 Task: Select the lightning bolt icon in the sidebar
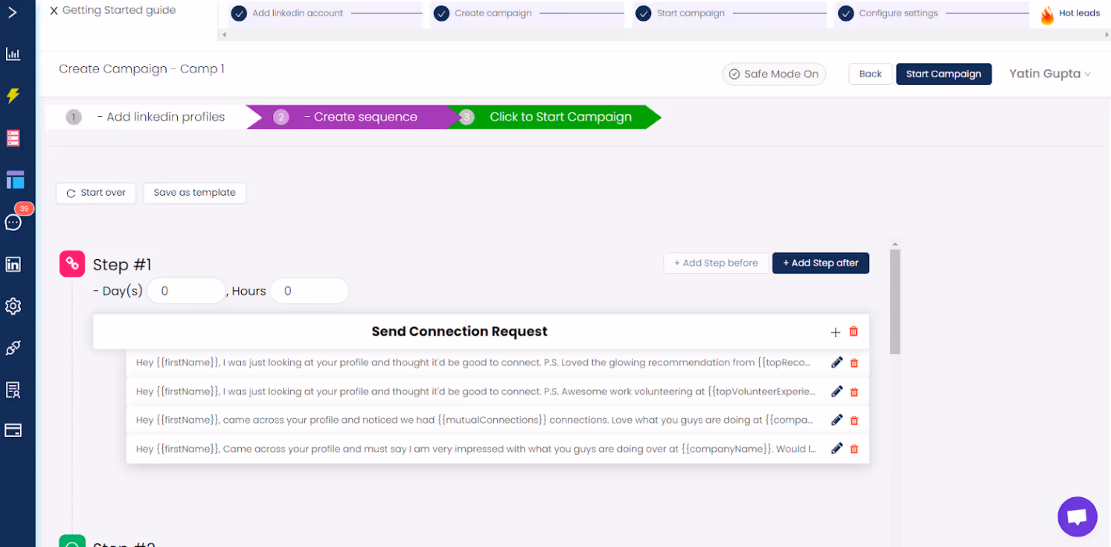click(x=13, y=95)
